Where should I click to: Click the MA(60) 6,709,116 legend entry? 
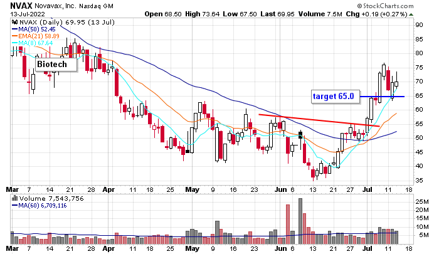point(39,206)
